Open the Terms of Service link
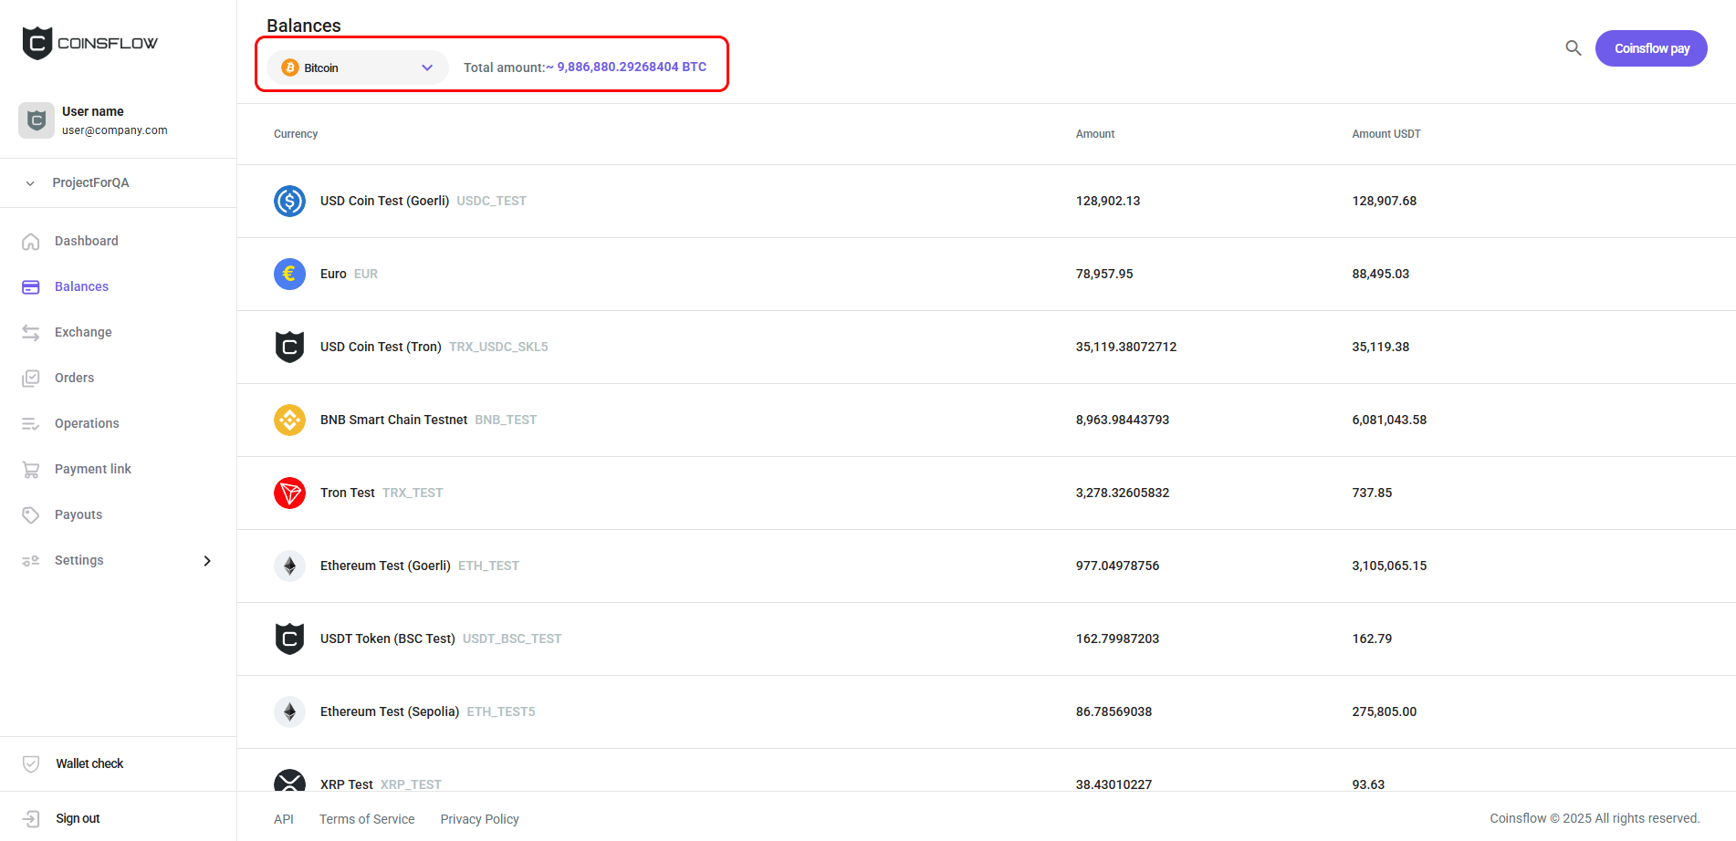The image size is (1736, 841). (367, 819)
